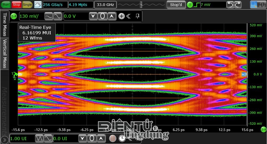This screenshot has height=144, width=267.
Task: Click the 6.25 ps time axis label
Action: (x=179, y=130)
